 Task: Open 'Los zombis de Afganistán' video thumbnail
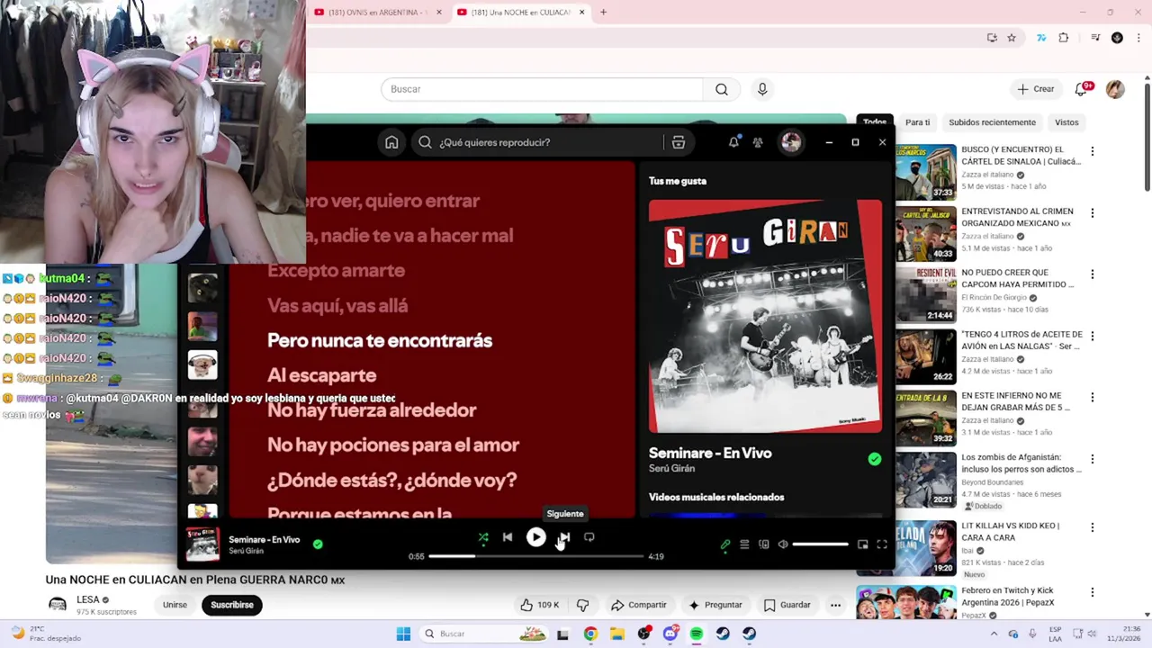926,480
